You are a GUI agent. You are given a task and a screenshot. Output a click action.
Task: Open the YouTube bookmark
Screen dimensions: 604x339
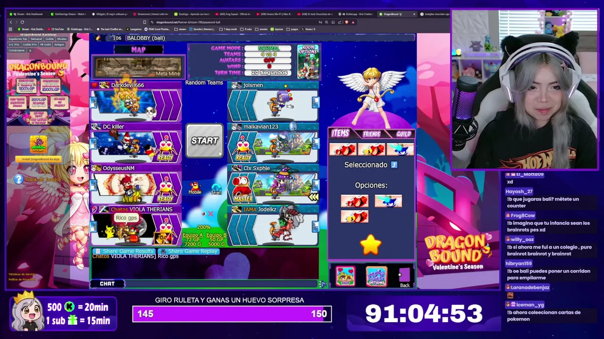(x=57, y=29)
